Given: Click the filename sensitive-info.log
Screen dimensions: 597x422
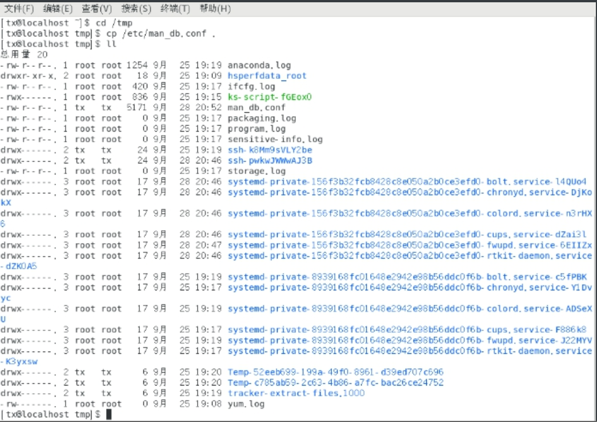Looking at the screenshot, I should point(275,139).
